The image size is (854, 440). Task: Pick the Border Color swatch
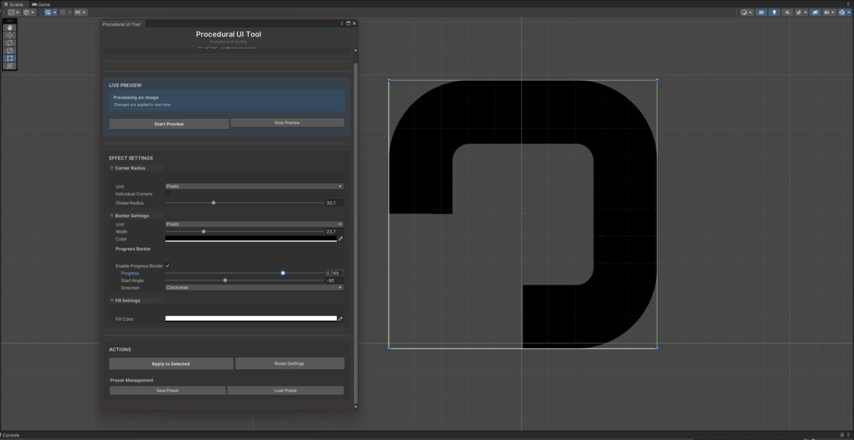(x=251, y=239)
